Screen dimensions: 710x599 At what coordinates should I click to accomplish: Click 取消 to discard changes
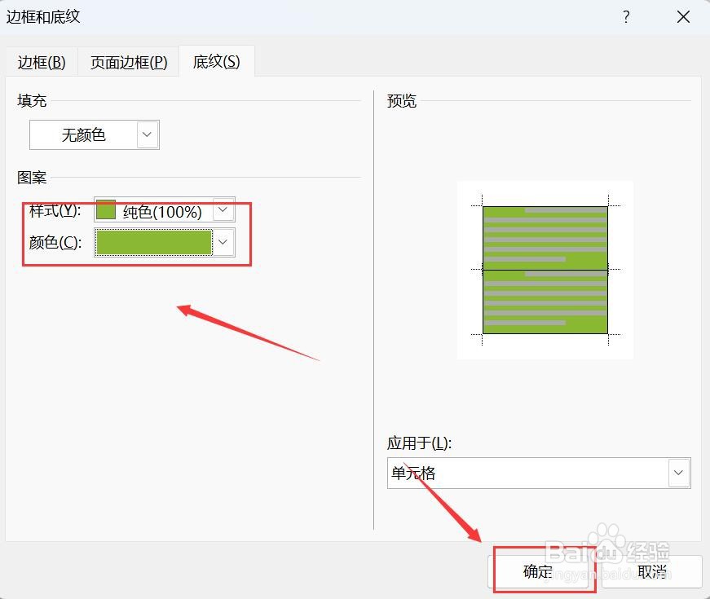click(650, 571)
